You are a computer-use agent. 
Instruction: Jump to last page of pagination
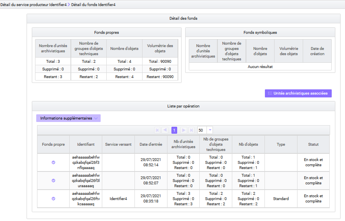click(x=191, y=130)
